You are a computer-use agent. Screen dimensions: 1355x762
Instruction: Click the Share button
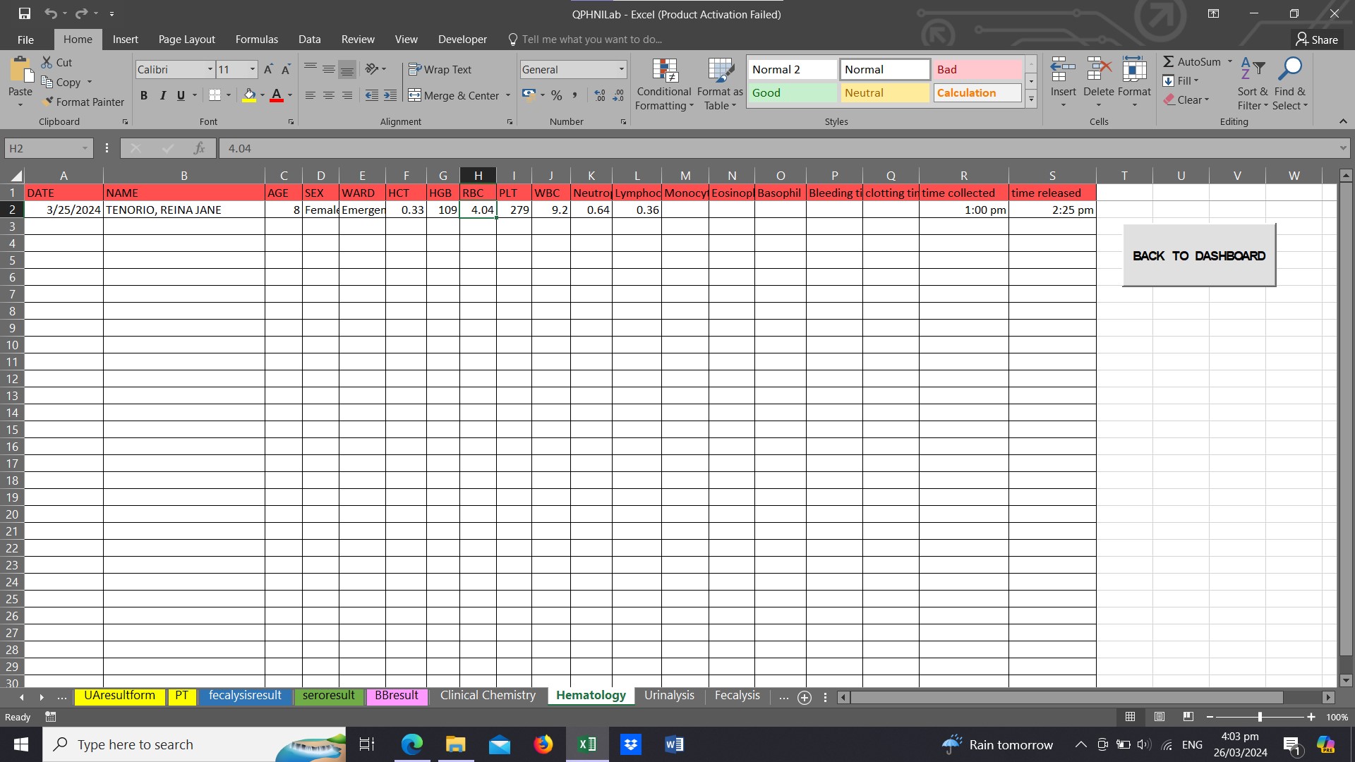pyautogui.click(x=1317, y=40)
